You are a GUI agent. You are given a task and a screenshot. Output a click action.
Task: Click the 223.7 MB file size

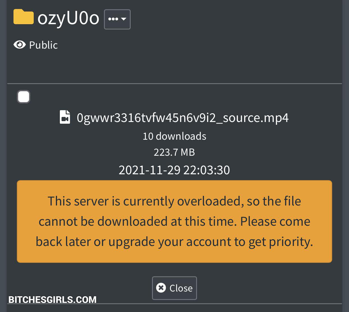coord(174,152)
